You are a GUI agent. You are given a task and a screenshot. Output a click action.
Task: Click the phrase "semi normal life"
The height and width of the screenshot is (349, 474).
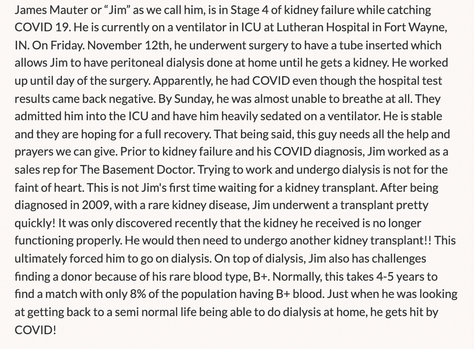[155, 313]
